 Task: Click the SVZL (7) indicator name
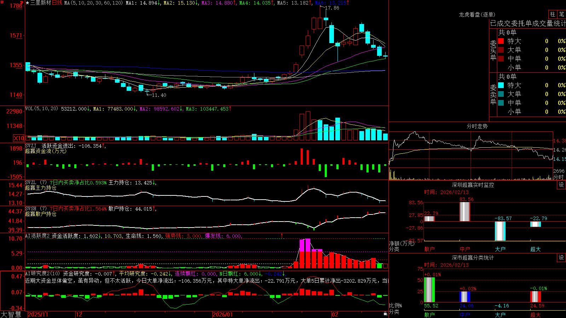[36, 183]
